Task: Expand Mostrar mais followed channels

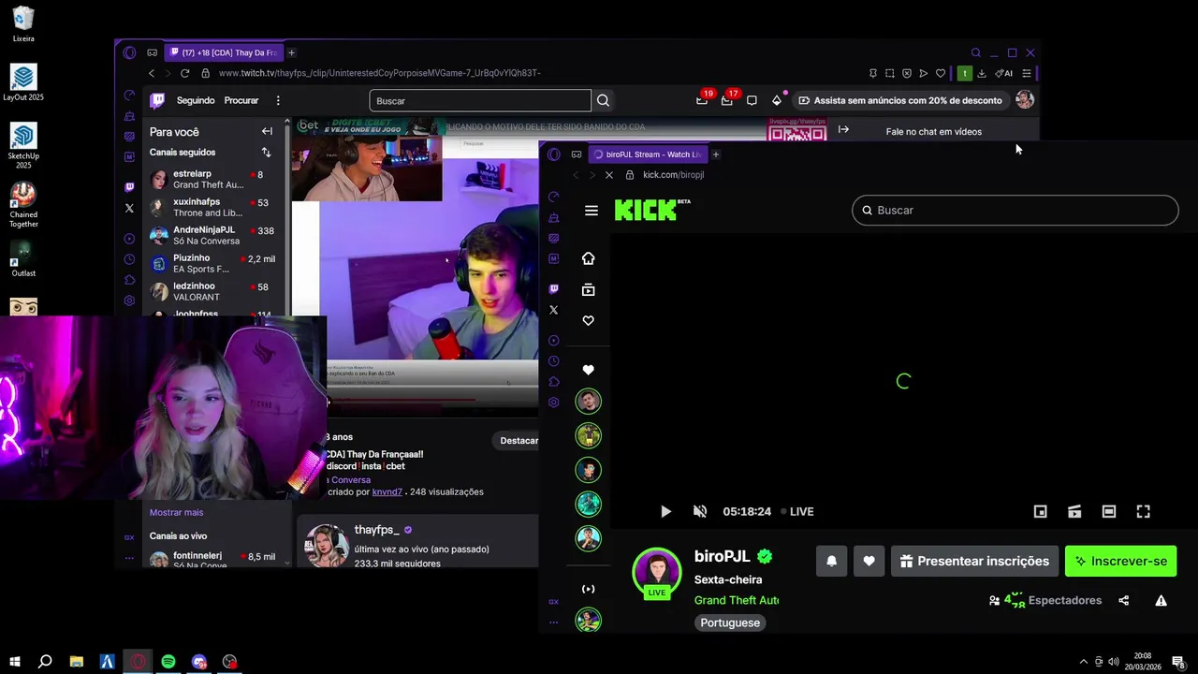Action: click(x=176, y=512)
